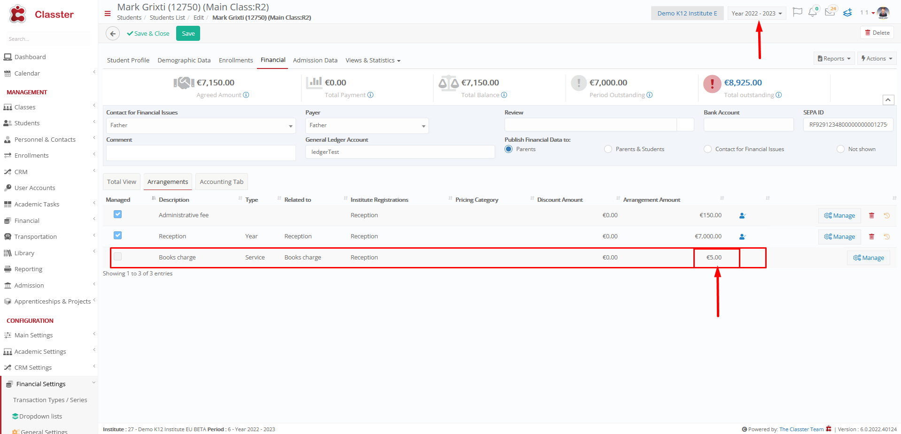Click Manage for Books charge row
This screenshot has height=434, width=901.
pyautogui.click(x=869, y=258)
